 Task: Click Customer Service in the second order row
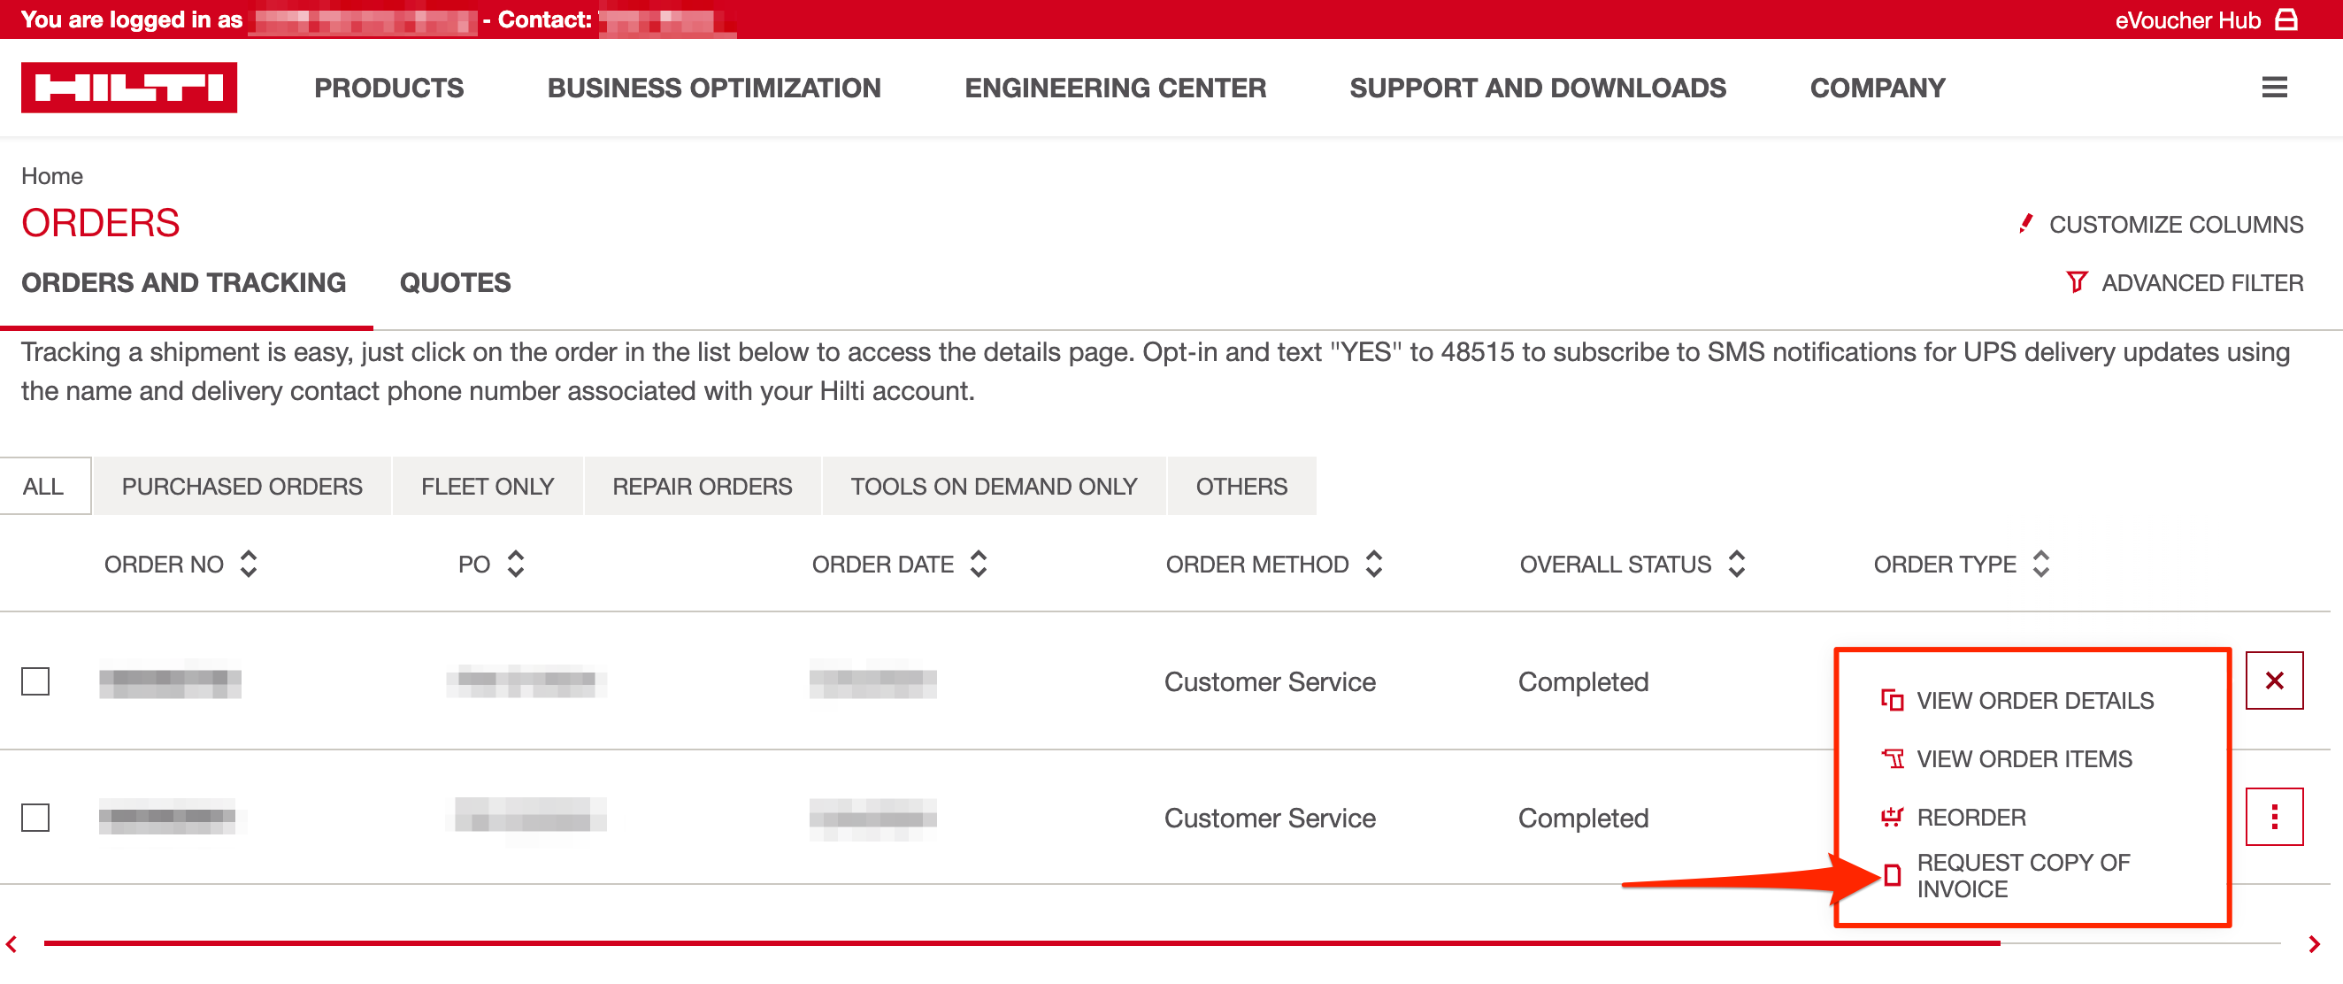pos(1270,819)
